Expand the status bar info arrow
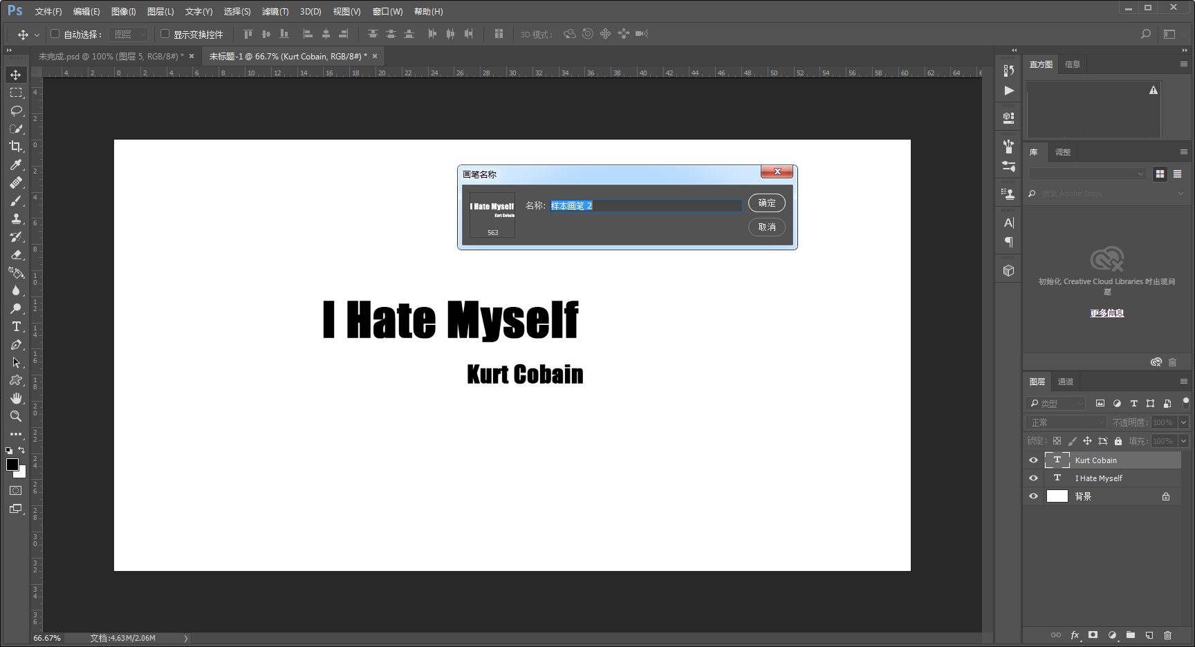Screen dimensions: 1195x647 click(x=186, y=638)
